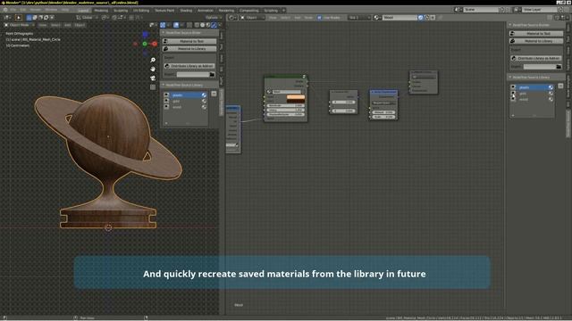
Task: Open the Object Mode dropdown in viewport
Action: click(19, 25)
